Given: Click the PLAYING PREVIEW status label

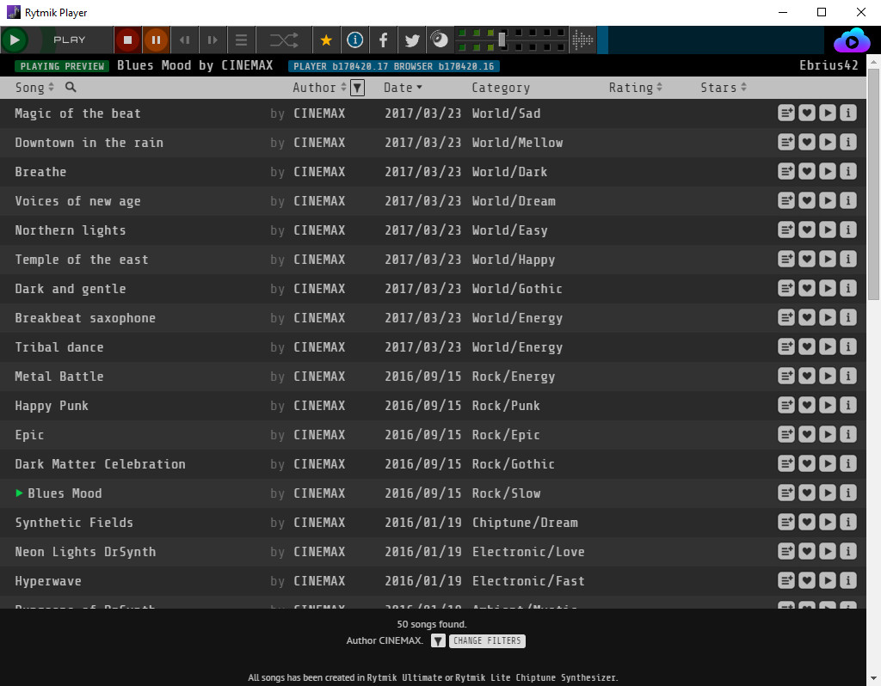Looking at the screenshot, I should tap(61, 65).
